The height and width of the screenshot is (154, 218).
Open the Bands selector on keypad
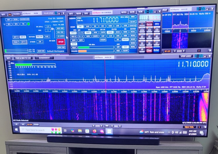point(149,24)
